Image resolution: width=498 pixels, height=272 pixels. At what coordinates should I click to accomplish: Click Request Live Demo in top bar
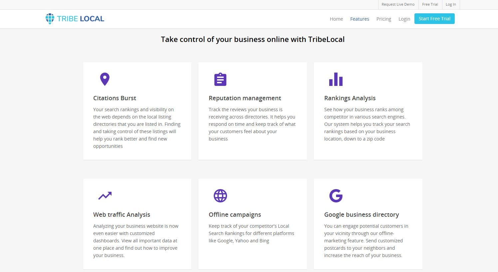click(x=398, y=4)
